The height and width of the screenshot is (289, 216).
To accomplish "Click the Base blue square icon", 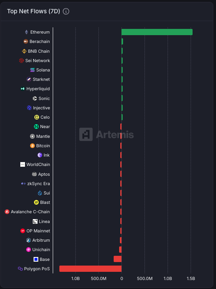I will click(36, 259).
